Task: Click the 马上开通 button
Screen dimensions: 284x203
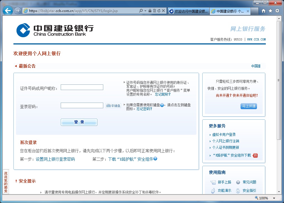Action: (x=249, y=106)
